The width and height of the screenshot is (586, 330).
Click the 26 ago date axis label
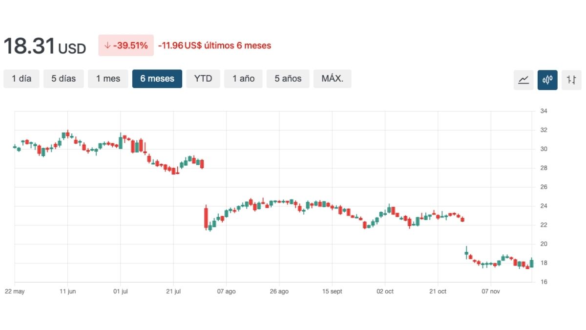pos(279,291)
